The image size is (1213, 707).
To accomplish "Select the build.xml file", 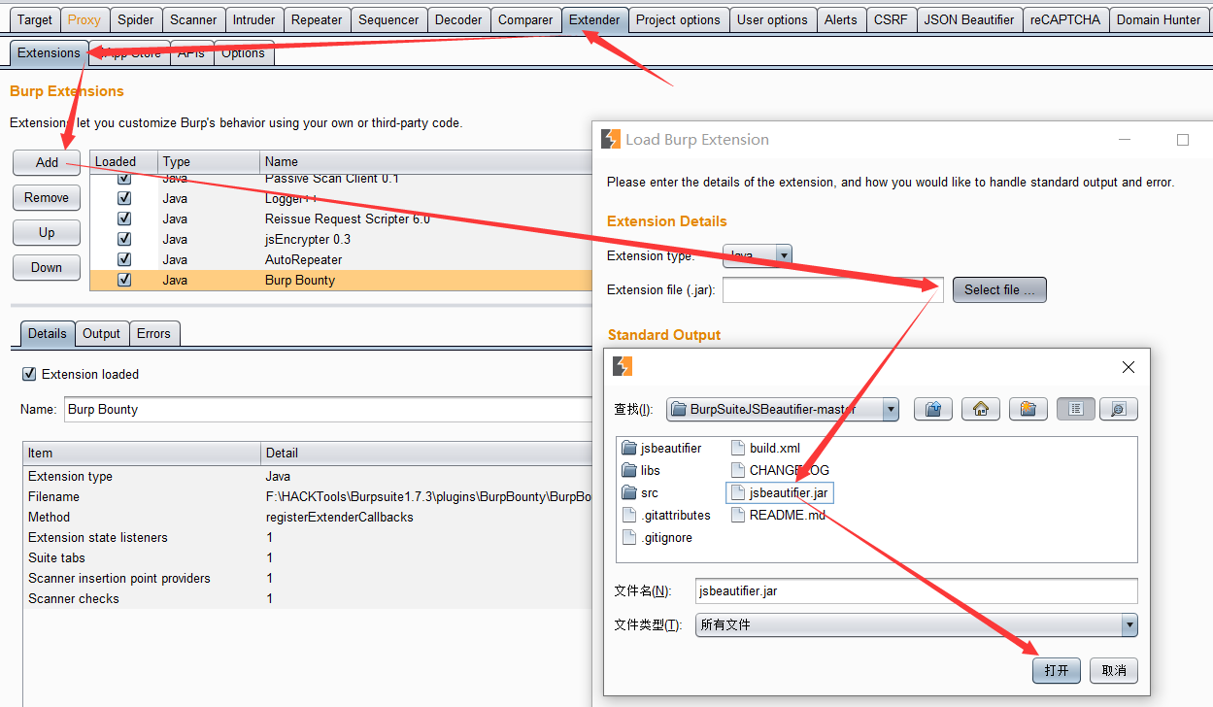I will point(765,448).
